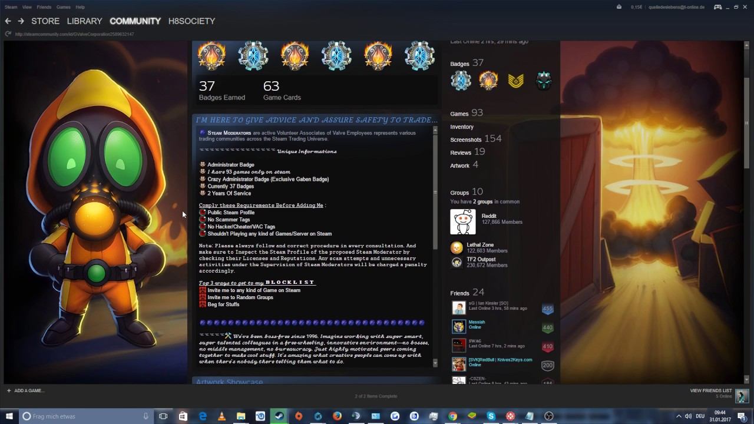
Task: Click the first flame star badge in showcase
Action: (x=211, y=55)
